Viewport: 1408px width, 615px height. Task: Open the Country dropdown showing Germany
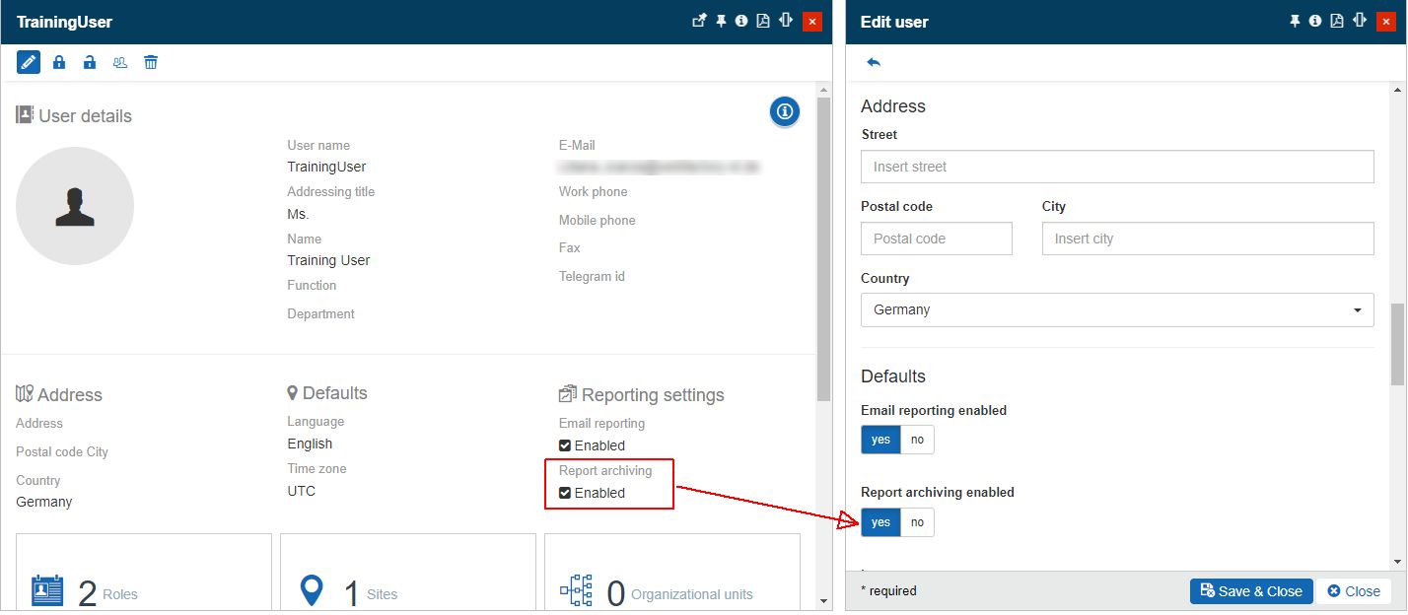coord(1117,309)
